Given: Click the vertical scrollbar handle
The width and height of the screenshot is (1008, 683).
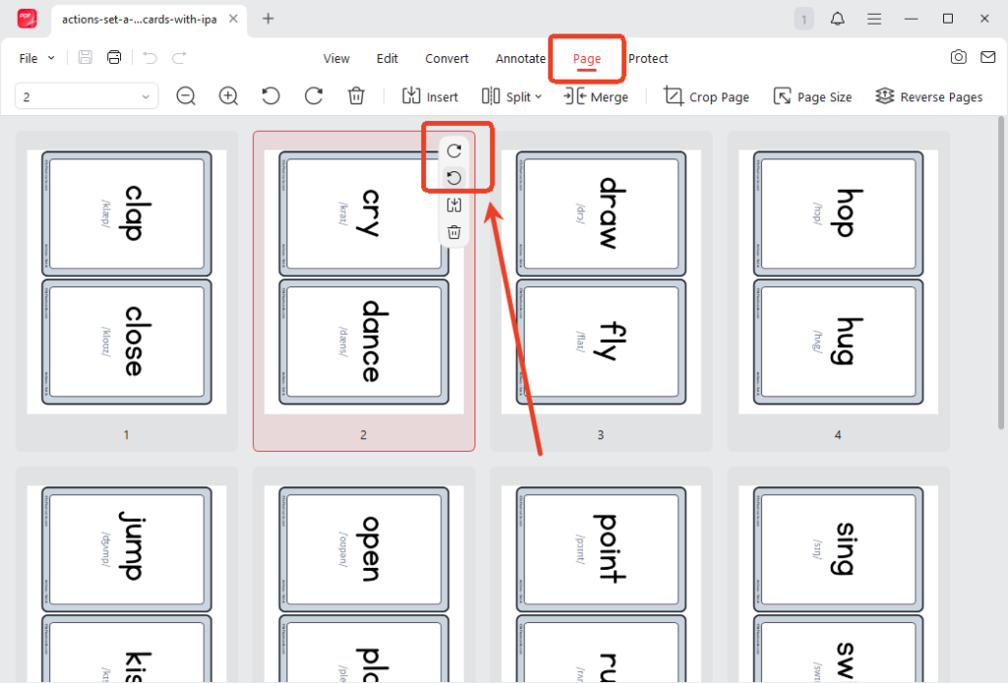Looking at the screenshot, I should [1001, 273].
